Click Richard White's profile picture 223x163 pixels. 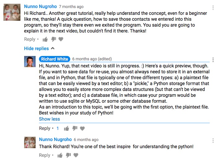tap(30, 62)
